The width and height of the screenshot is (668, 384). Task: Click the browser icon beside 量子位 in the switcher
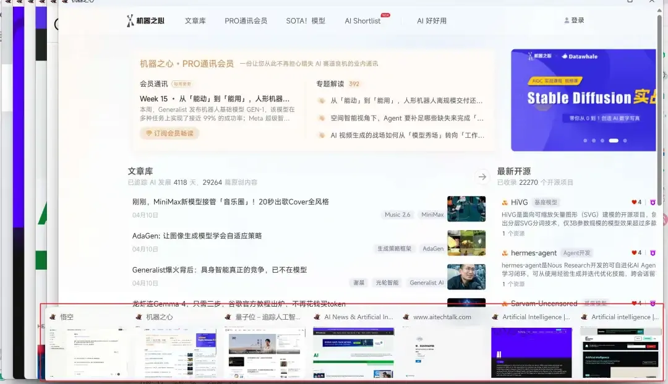[228, 317]
